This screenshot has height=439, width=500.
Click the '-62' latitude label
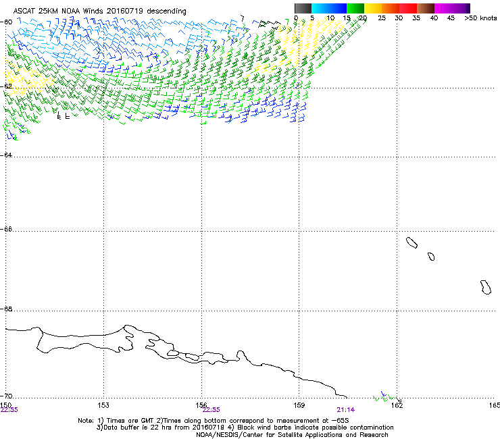(x=6, y=86)
